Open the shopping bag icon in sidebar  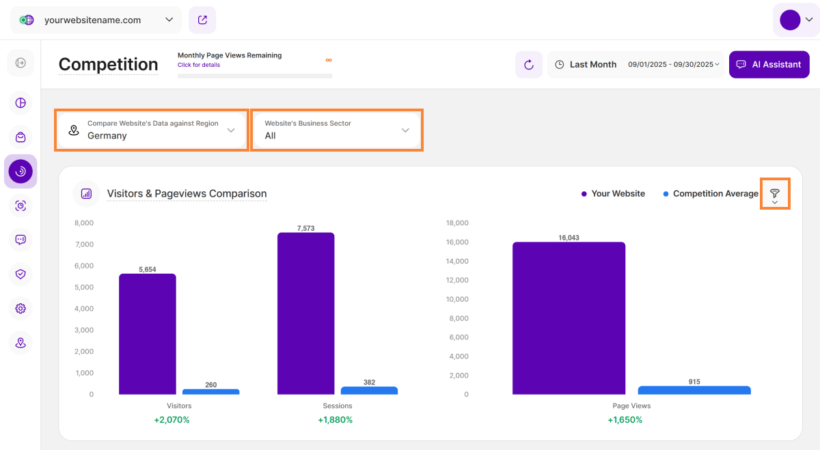20,137
